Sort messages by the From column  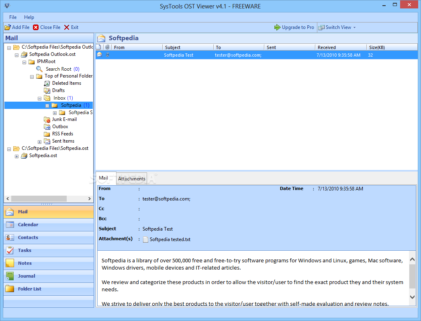point(137,47)
